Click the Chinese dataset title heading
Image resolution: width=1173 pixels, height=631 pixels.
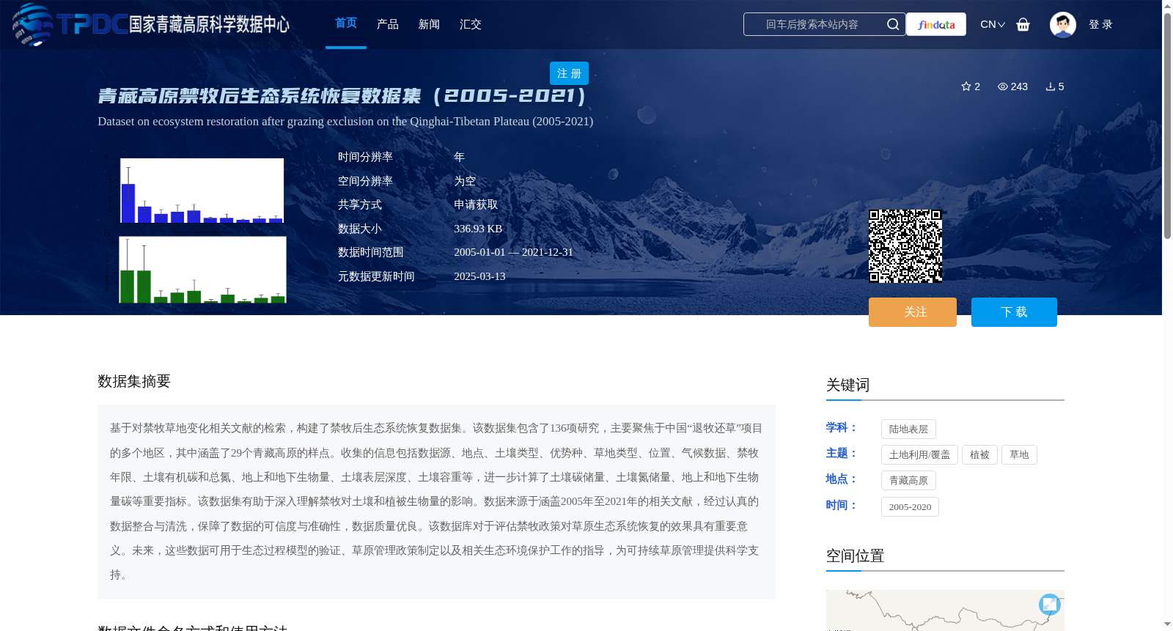pos(342,96)
